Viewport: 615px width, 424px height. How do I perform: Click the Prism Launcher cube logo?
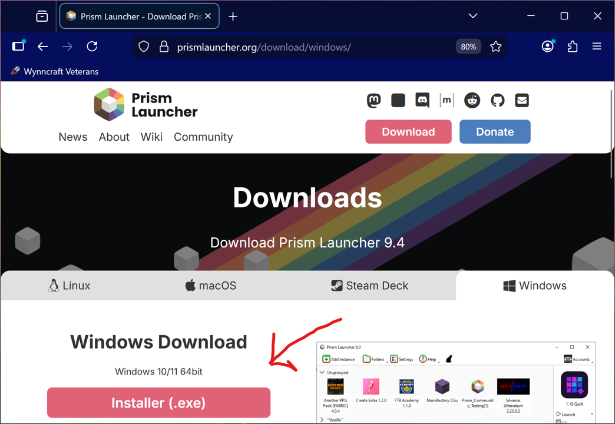point(108,104)
